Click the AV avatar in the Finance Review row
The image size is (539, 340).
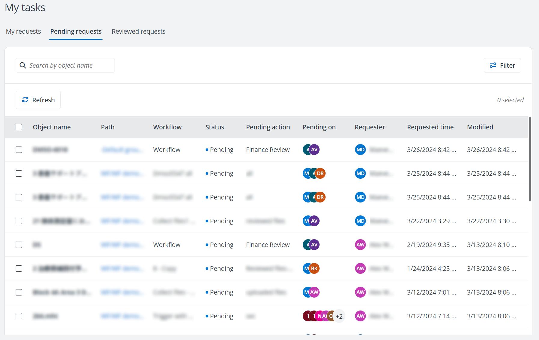coord(314,149)
